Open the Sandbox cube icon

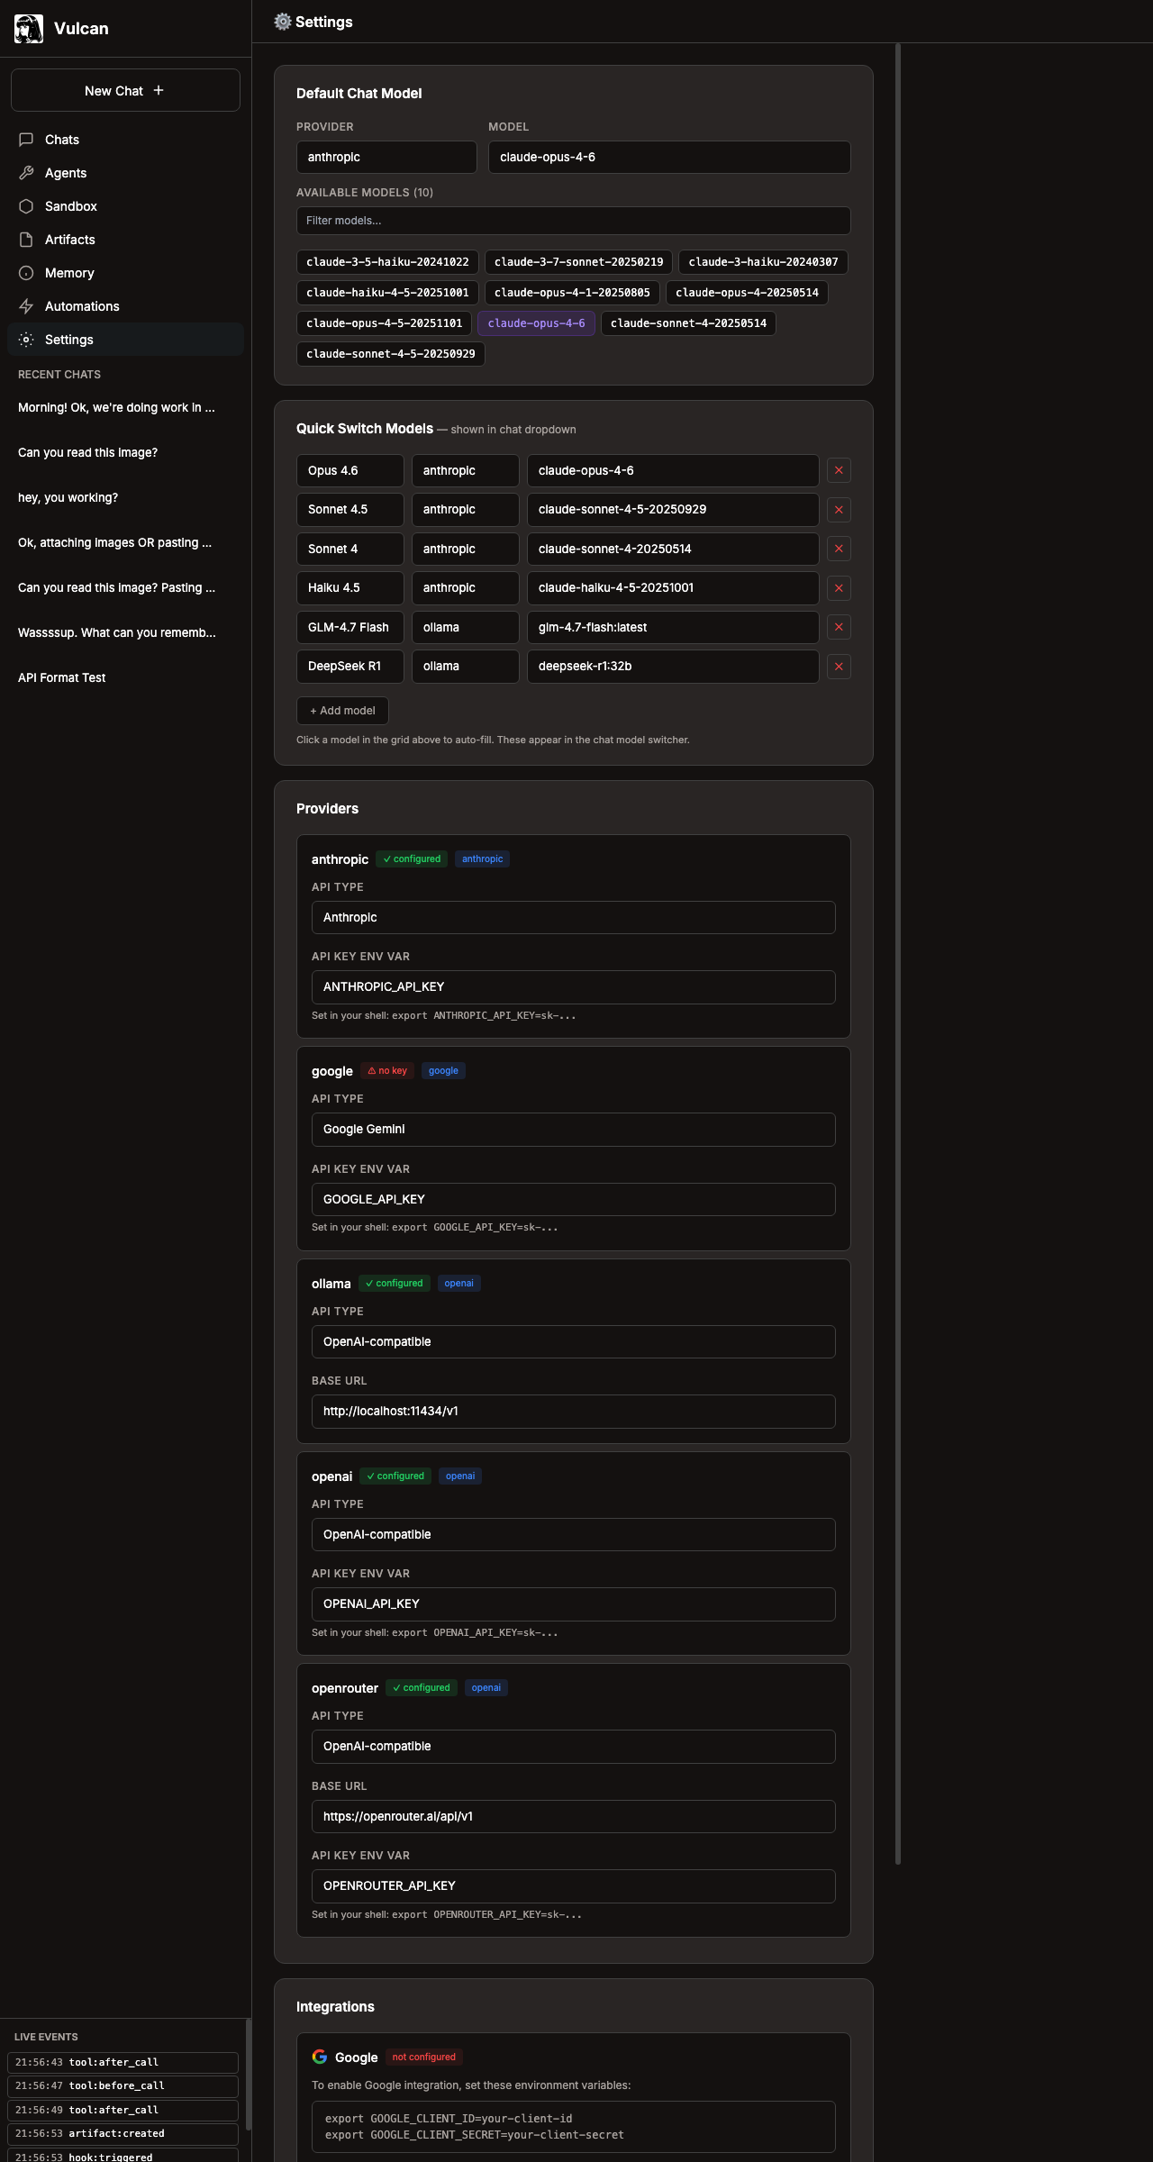[26, 206]
